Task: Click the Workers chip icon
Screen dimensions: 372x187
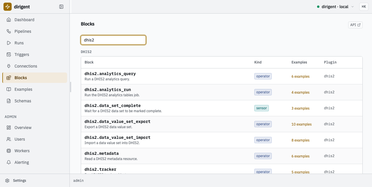Action: point(9,151)
